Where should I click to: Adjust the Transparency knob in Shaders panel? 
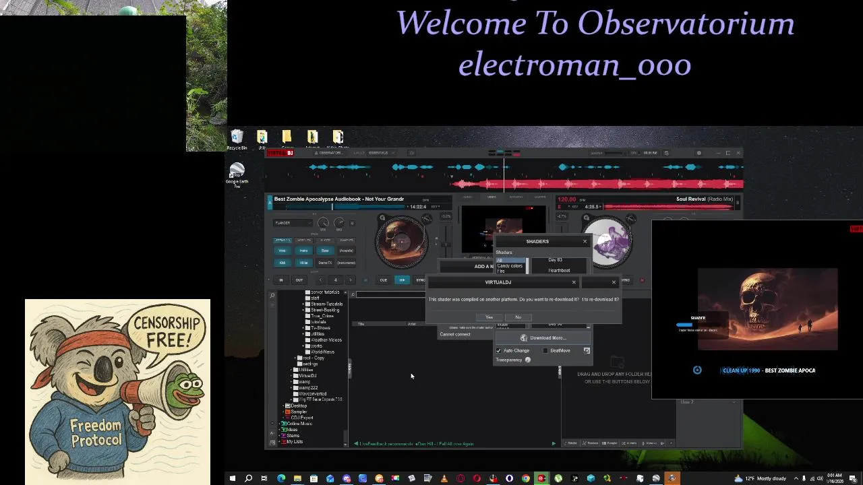(528, 360)
